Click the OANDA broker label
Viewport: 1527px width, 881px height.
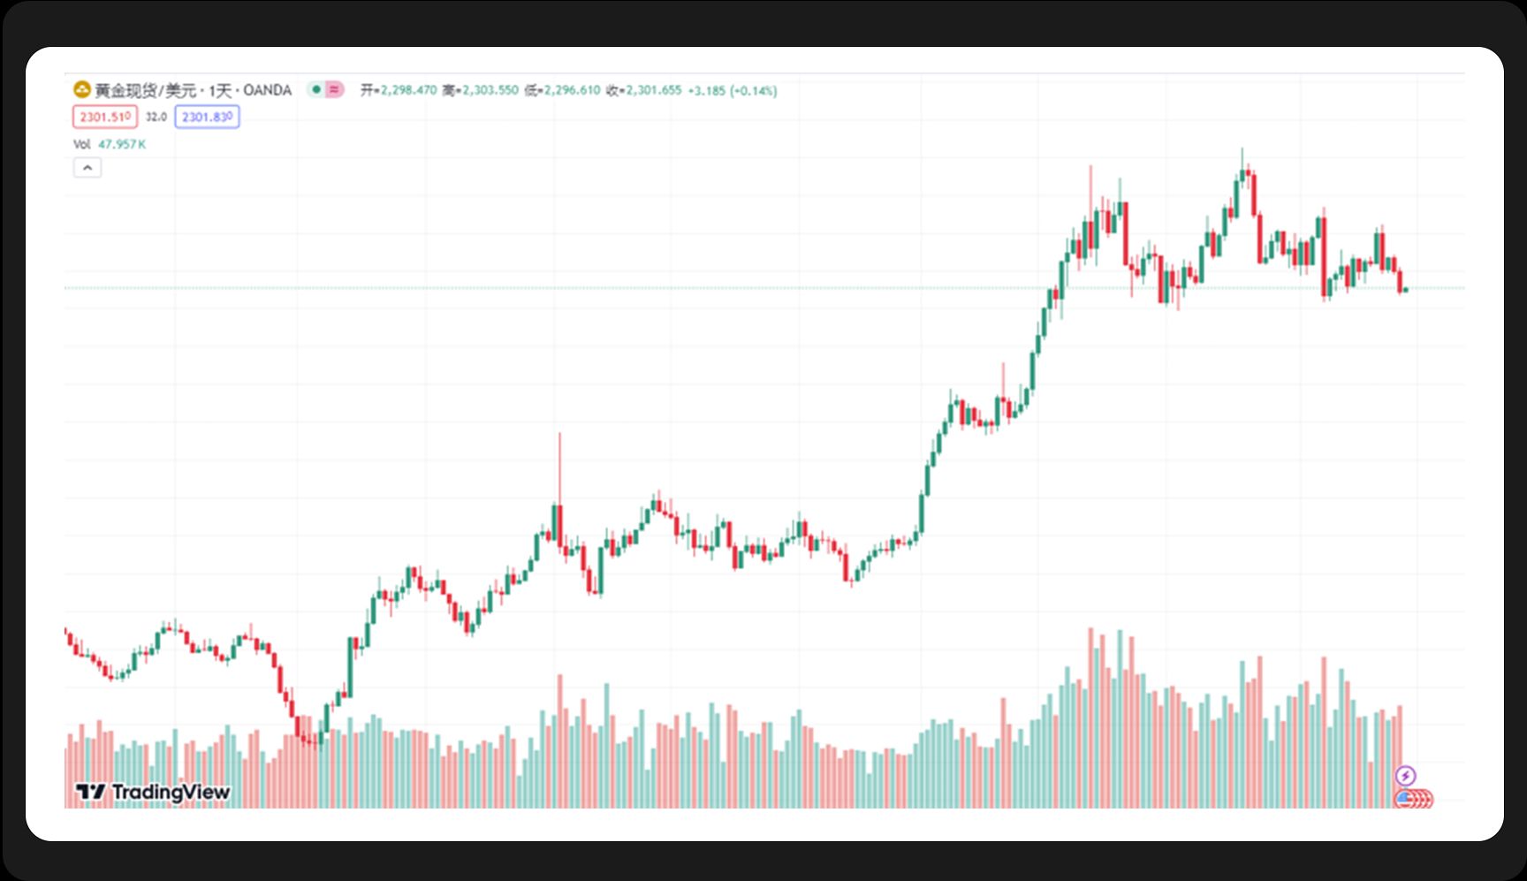[267, 90]
